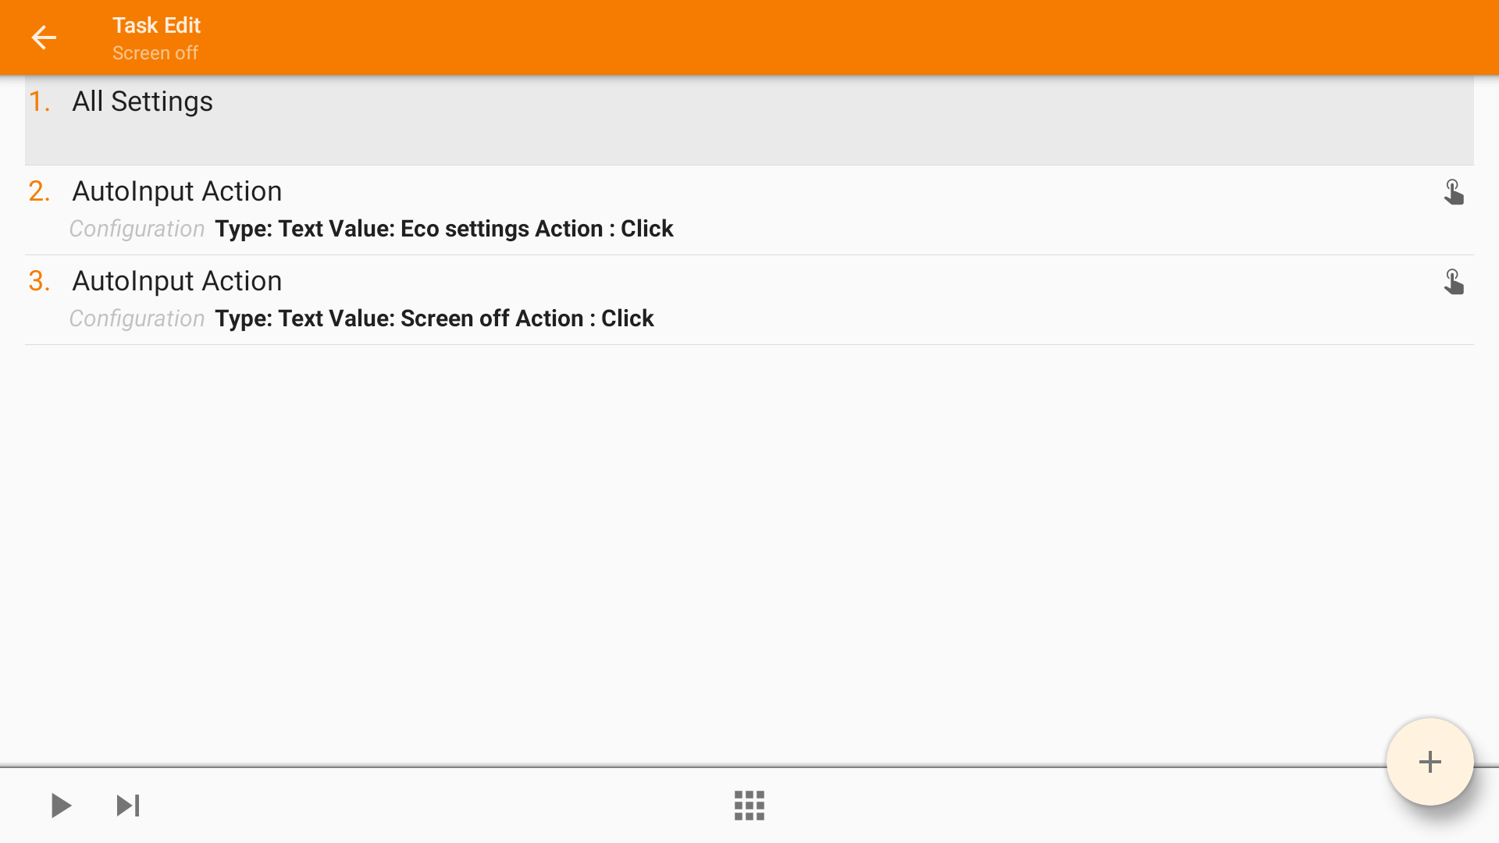Viewport: 1499px width, 843px height.
Task: Tap the drag handle icon for Eco settings action
Action: click(1453, 192)
